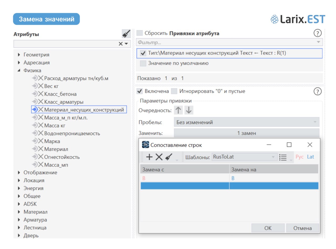
Task: Select the Класс_бетона attribute label
Action: 60,94
